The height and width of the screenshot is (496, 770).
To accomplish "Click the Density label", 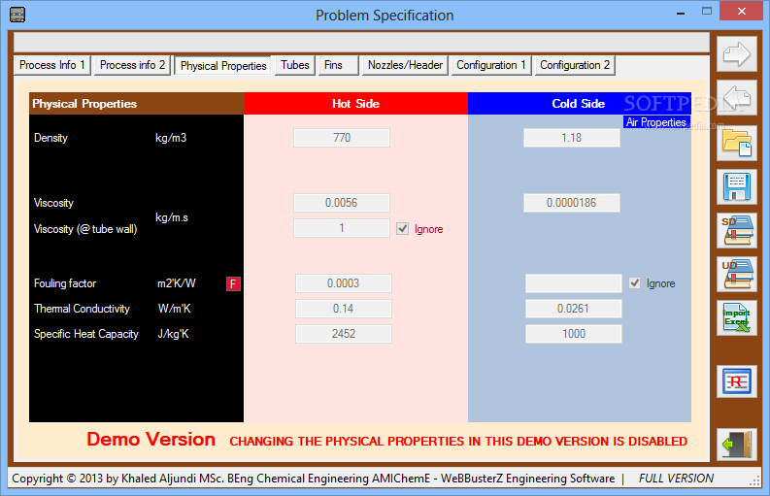I will 50,138.
